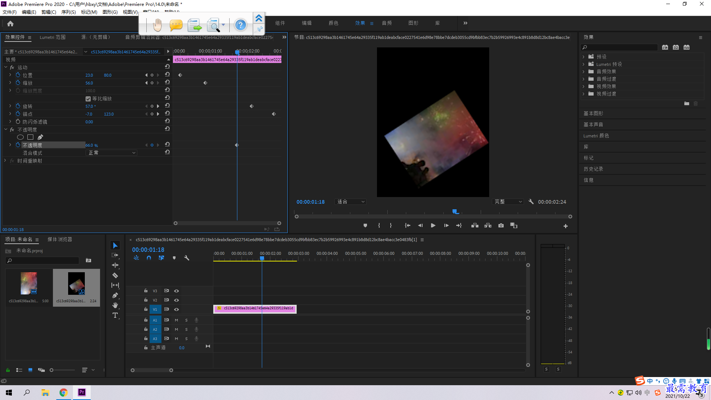Open Premiere Pro in Windows taskbar
This screenshot has height=400, width=711.
pyautogui.click(x=81, y=392)
